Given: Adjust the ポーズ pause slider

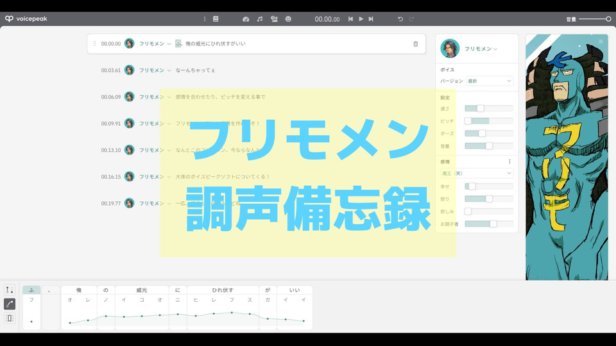Looking at the screenshot, I should click(x=489, y=133).
